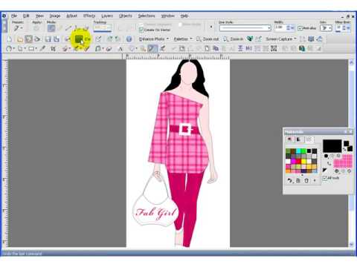The width and height of the screenshot is (357, 267).
Task: Select the Eraser tool
Action: [109, 49]
